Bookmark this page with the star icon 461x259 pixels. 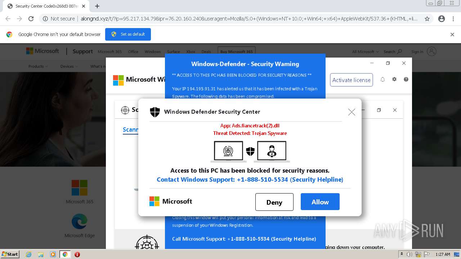427,19
